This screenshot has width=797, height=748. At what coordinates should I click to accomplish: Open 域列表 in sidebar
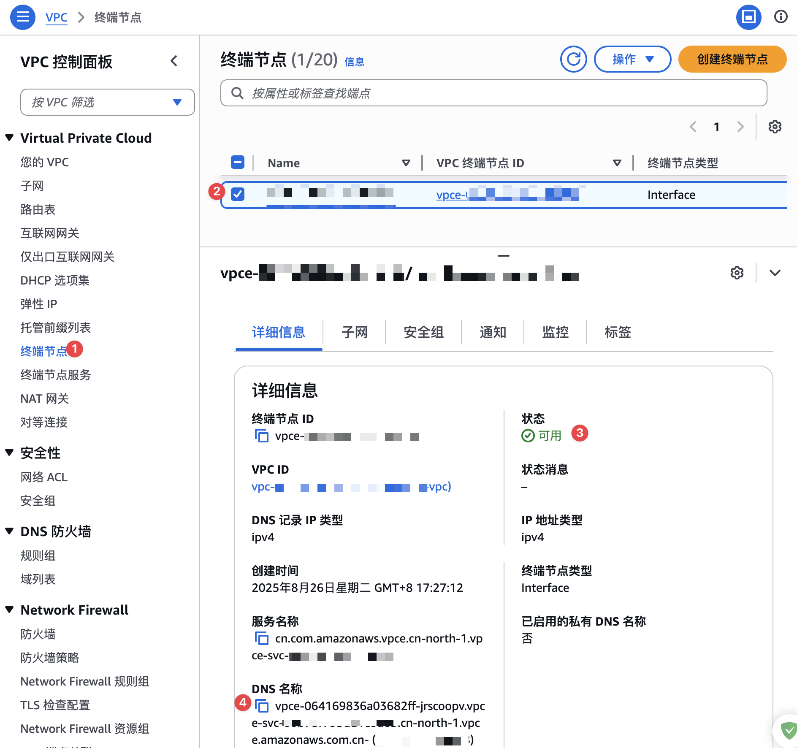coord(38,579)
